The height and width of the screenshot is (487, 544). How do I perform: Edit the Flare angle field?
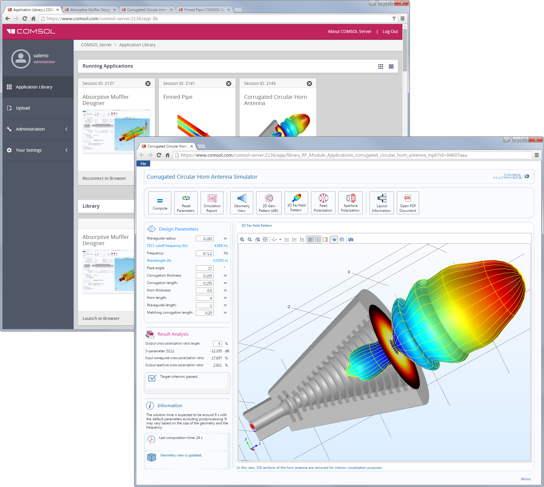(205, 268)
